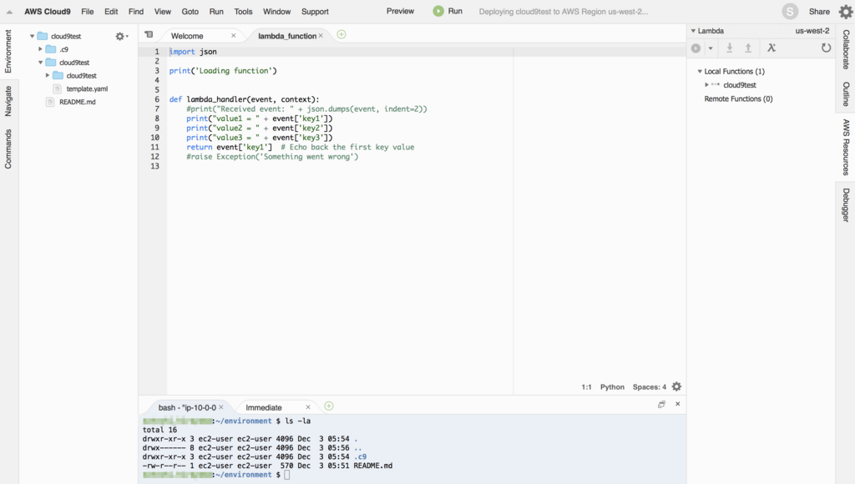Image resolution: width=855 pixels, height=484 pixels.
Task: Collapse the second-level cloud9test folder
Action: click(x=40, y=62)
